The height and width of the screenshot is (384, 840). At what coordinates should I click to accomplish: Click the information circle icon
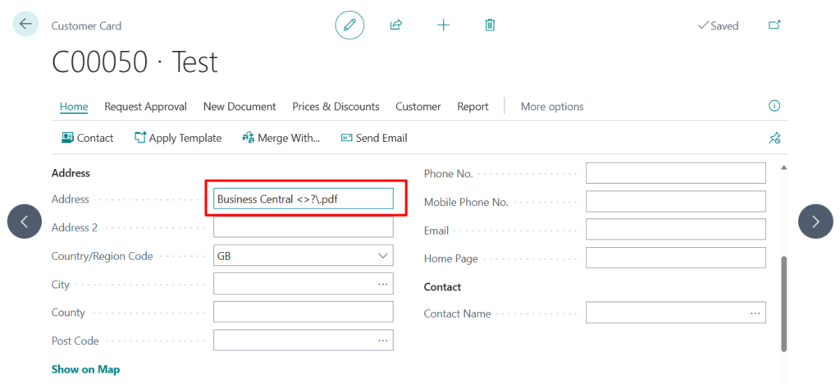pos(774,106)
